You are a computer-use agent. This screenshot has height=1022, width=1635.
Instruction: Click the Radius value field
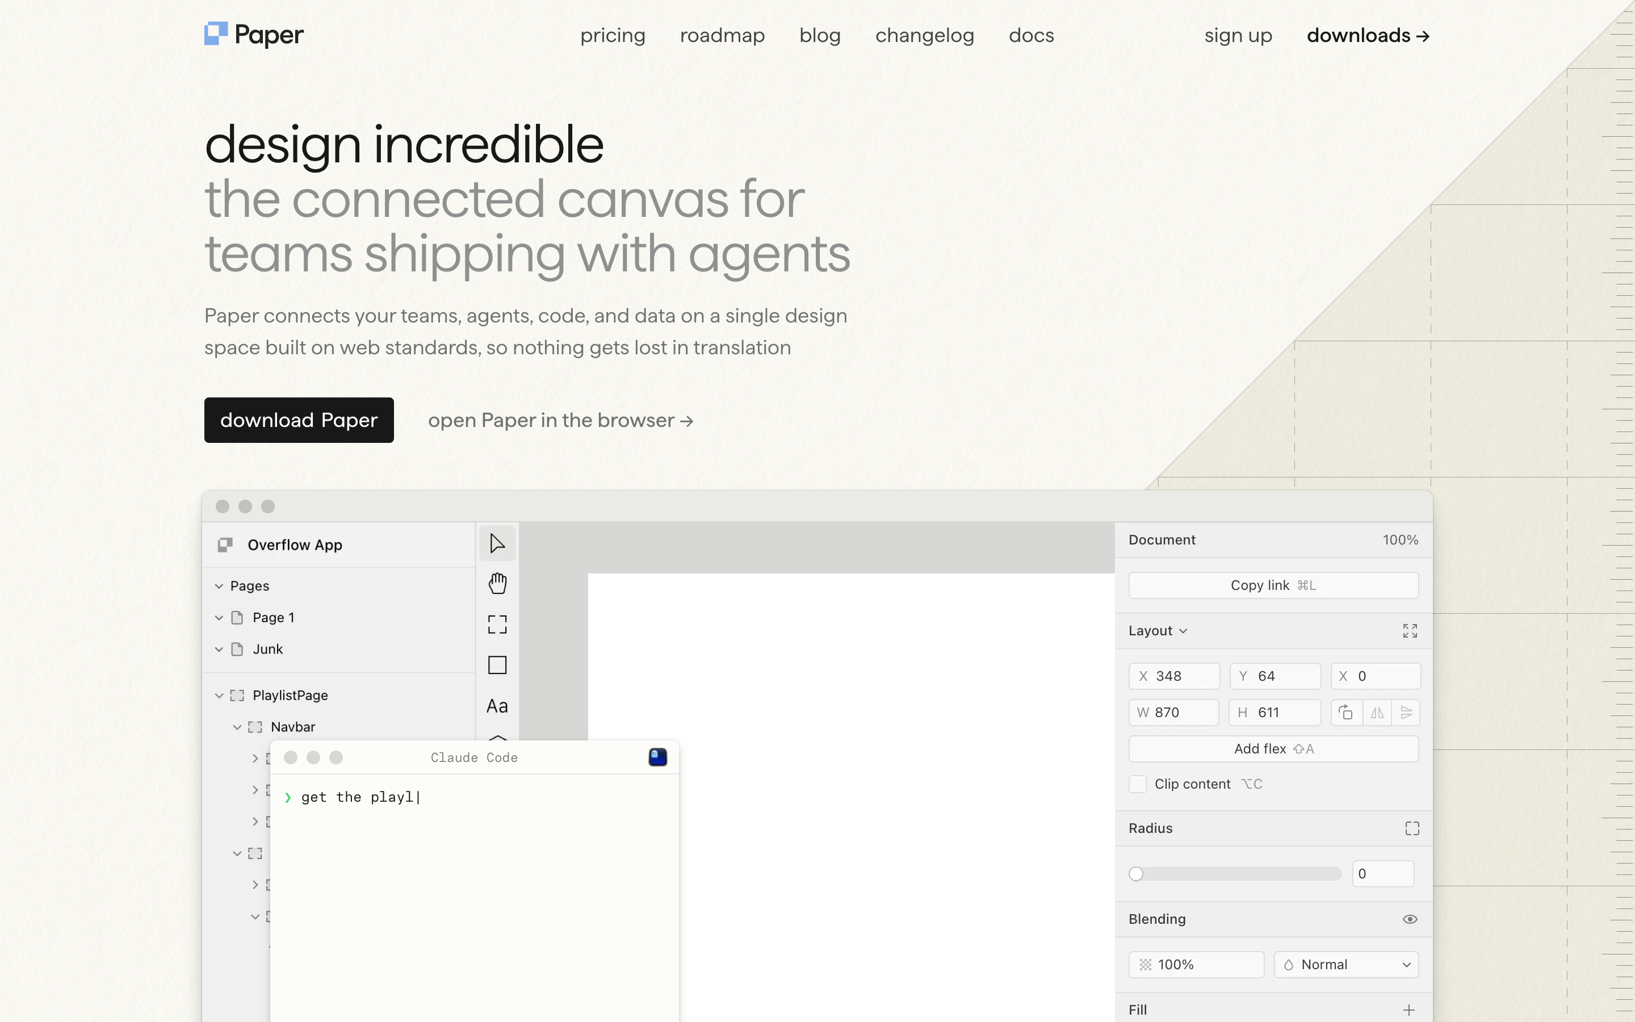coord(1383,874)
